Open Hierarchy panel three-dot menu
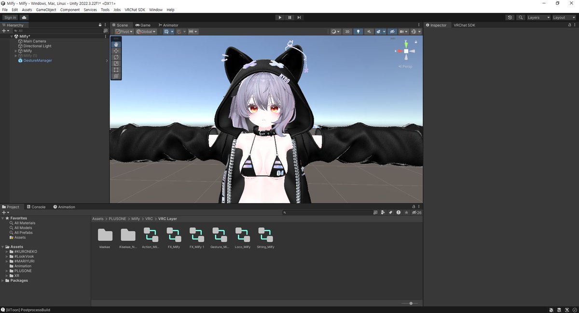The width and height of the screenshot is (579, 313). (x=106, y=25)
